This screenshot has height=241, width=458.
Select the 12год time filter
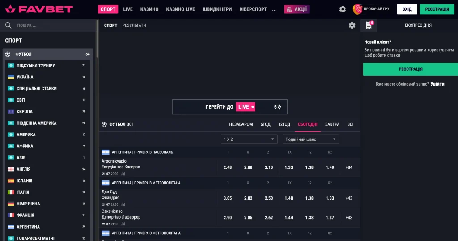tap(284, 124)
